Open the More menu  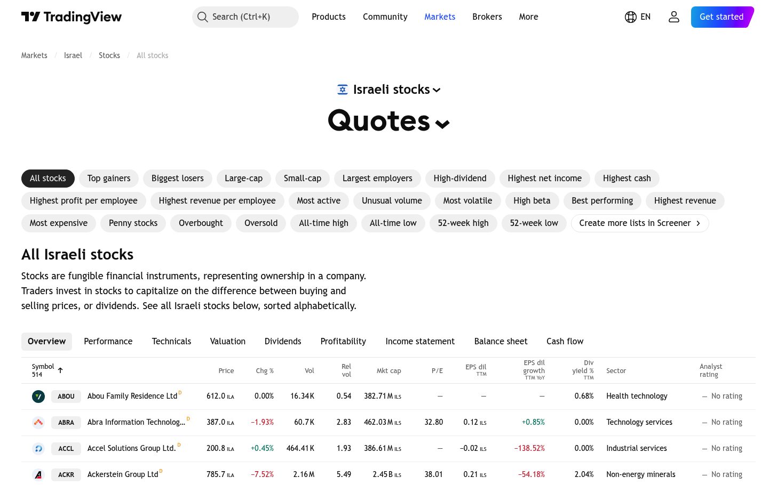tap(529, 17)
